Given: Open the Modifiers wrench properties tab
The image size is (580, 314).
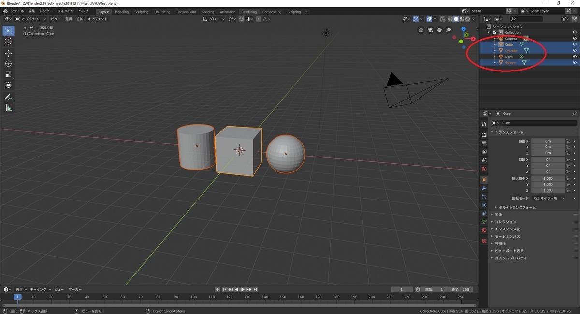Looking at the screenshot, I should click(x=484, y=188).
